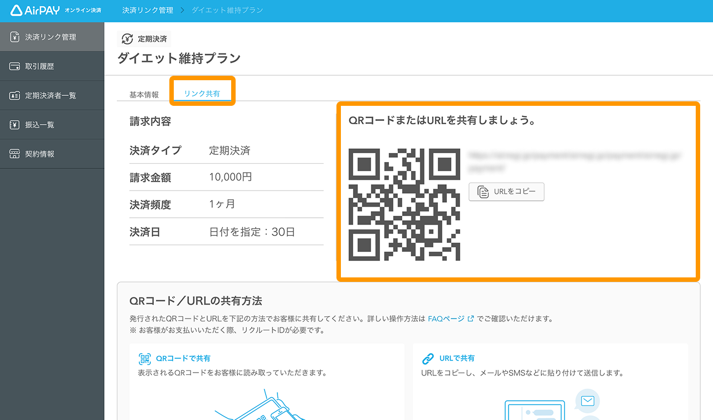713x420 pixels.
Task: Click the external-link icon after FAQページ
Action: coord(471,318)
